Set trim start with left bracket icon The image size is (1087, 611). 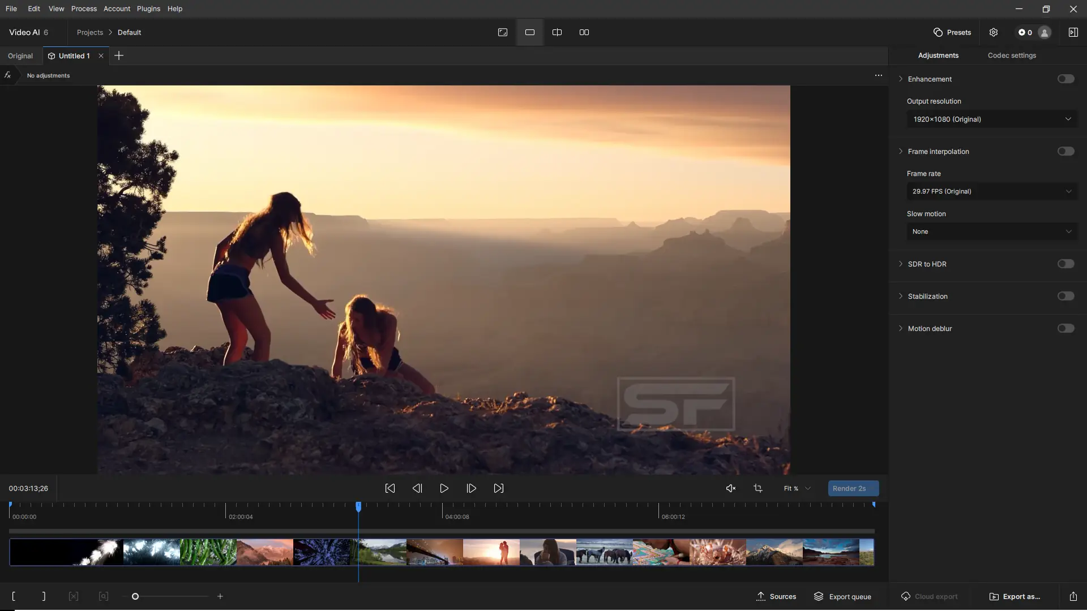click(x=14, y=596)
